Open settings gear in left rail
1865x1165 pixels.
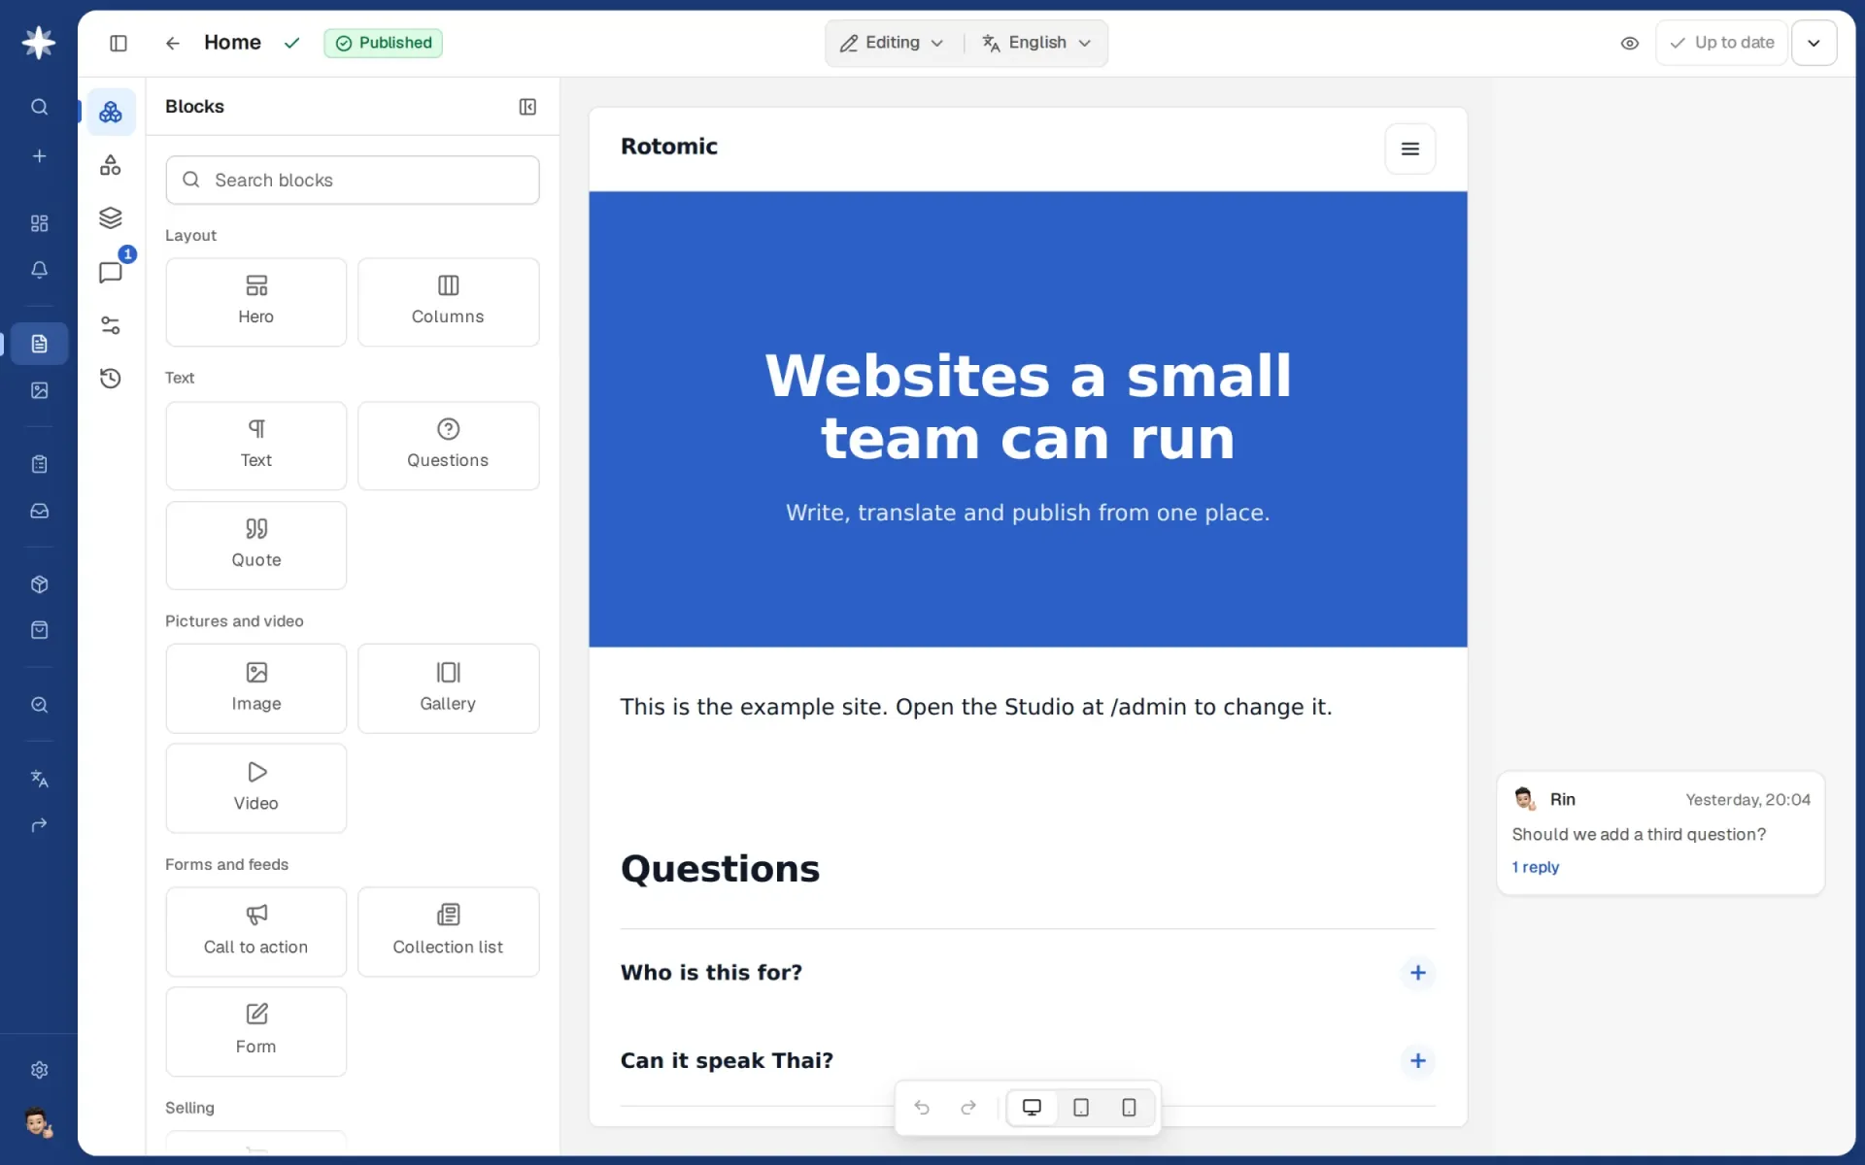39,1070
